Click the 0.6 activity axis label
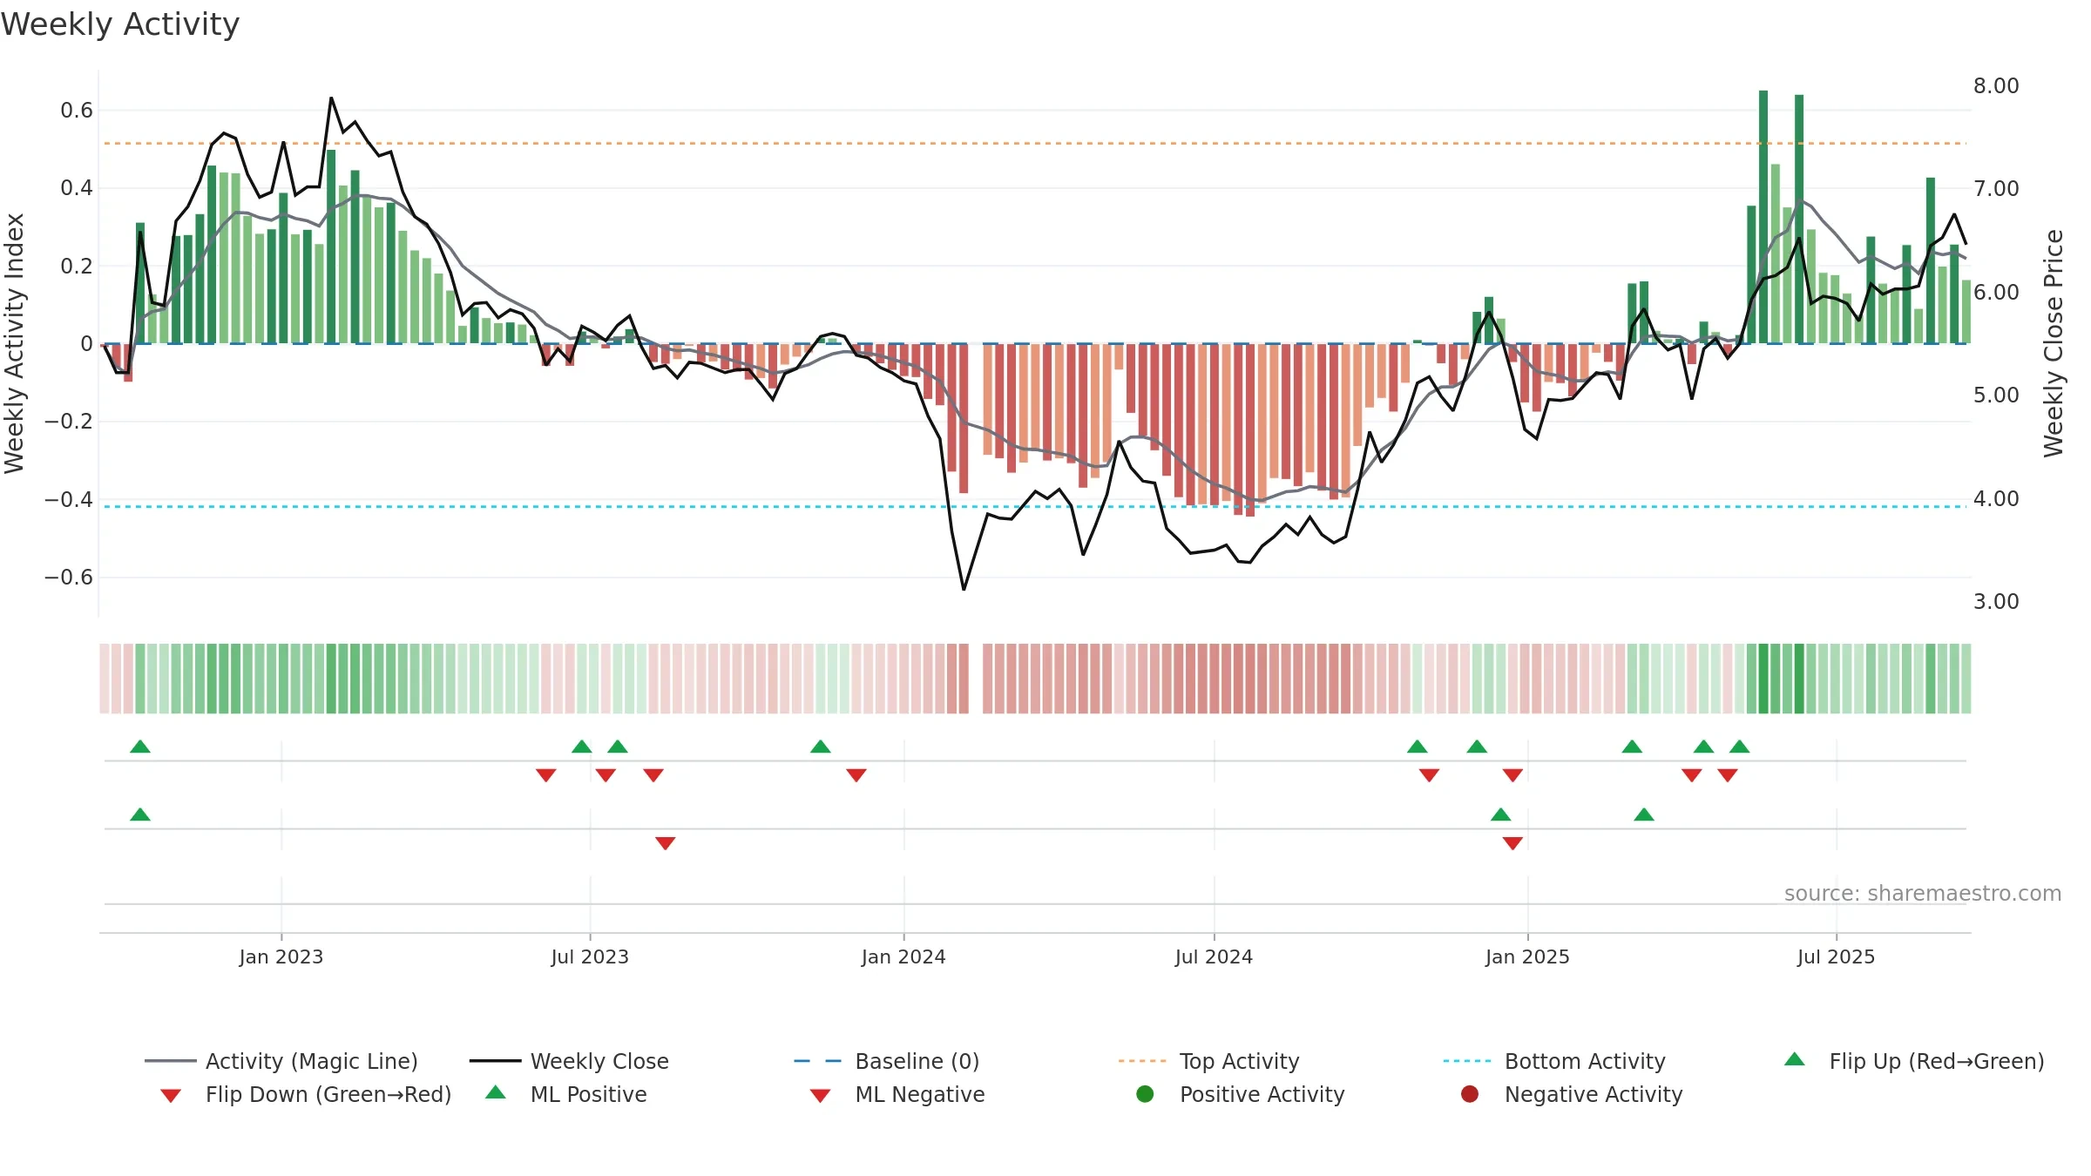The image size is (2091, 1176). (77, 111)
